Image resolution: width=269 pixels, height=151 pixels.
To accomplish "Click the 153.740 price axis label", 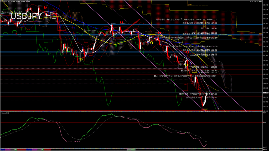I will pyautogui.click(x=266, y=97).
